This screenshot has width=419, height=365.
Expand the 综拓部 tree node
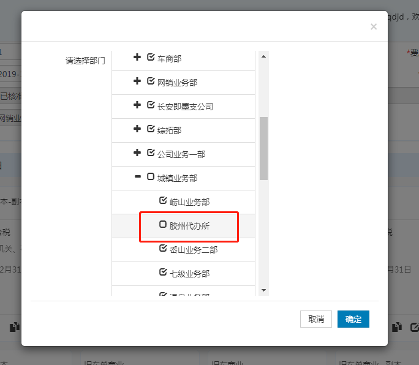(x=137, y=129)
